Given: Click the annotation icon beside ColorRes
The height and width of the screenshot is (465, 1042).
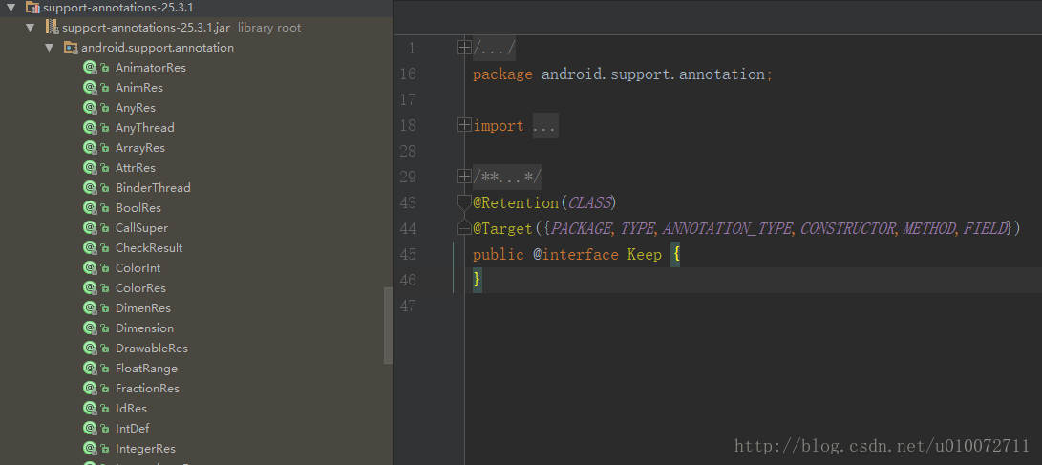Looking at the screenshot, I should click(90, 288).
